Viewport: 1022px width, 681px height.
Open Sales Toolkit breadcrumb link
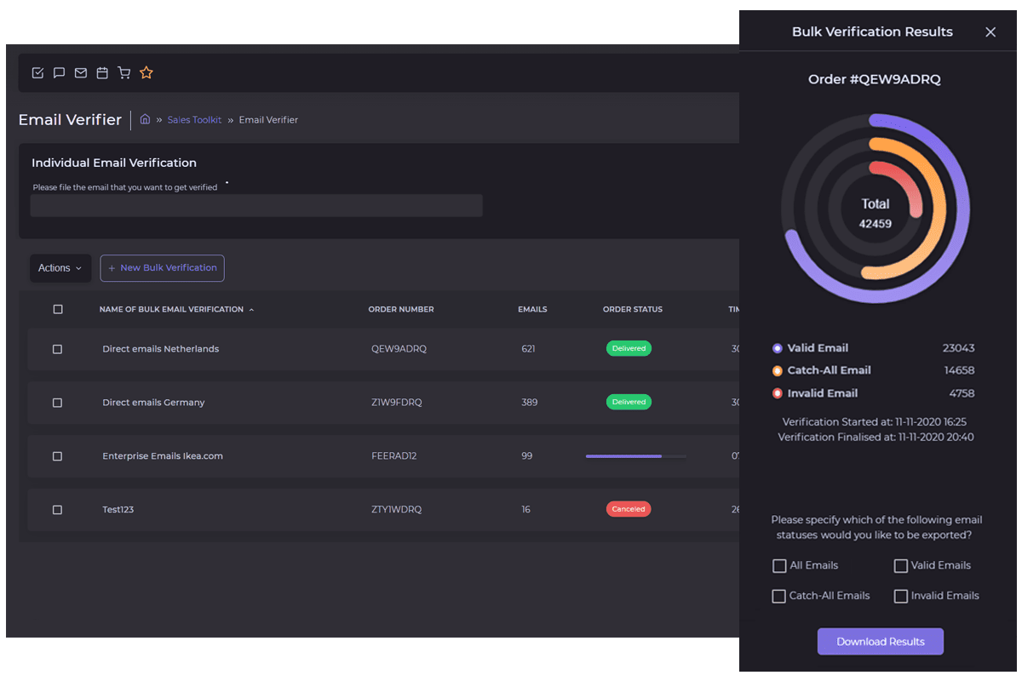point(194,120)
